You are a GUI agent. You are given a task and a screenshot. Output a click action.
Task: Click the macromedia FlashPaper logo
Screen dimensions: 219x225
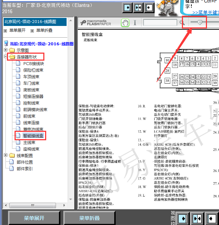tap(95, 23)
